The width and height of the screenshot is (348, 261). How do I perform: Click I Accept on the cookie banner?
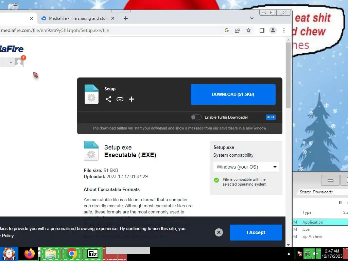pyautogui.click(x=256, y=232)
